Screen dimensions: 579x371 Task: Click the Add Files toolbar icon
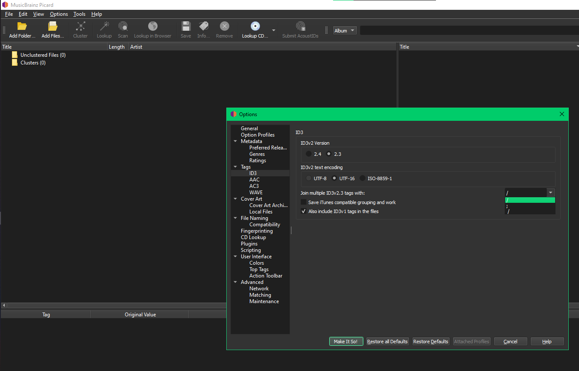[x=53, y=26]
